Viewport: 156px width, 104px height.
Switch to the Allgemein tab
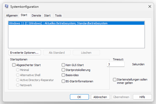[12, 15]
